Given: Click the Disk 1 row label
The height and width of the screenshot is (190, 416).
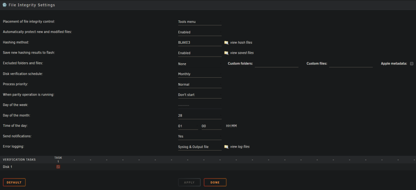Looking at the screenshot, I should point(7,167).
